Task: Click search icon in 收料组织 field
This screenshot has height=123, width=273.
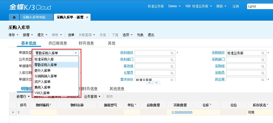Action: [172, 53]
